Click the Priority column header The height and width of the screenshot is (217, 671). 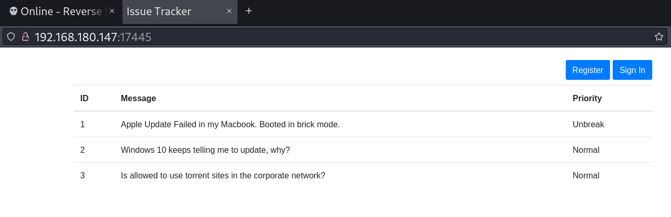[587, 98]
